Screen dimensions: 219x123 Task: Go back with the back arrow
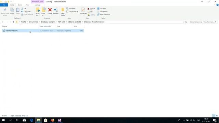click(x=3, y=22)
